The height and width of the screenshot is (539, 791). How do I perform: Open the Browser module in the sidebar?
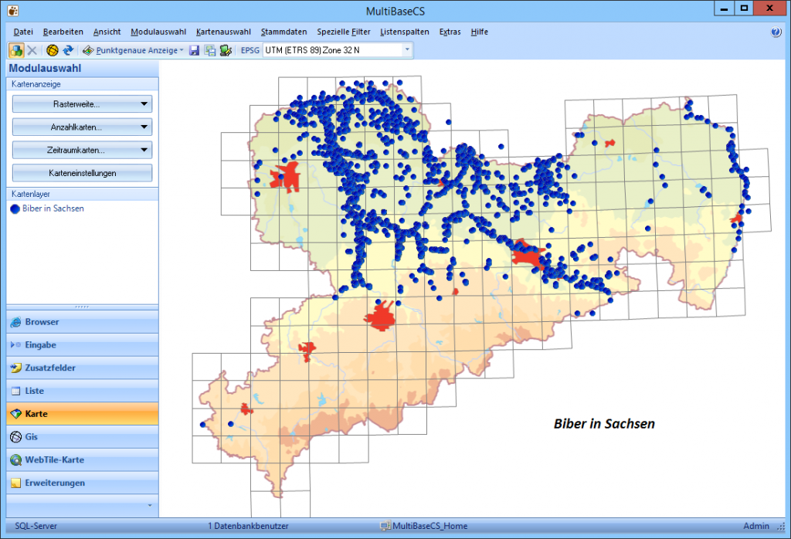click(82, 322)
